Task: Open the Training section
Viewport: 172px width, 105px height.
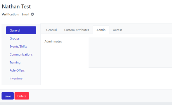Action: pyautogui.click(x=15, y=62)
